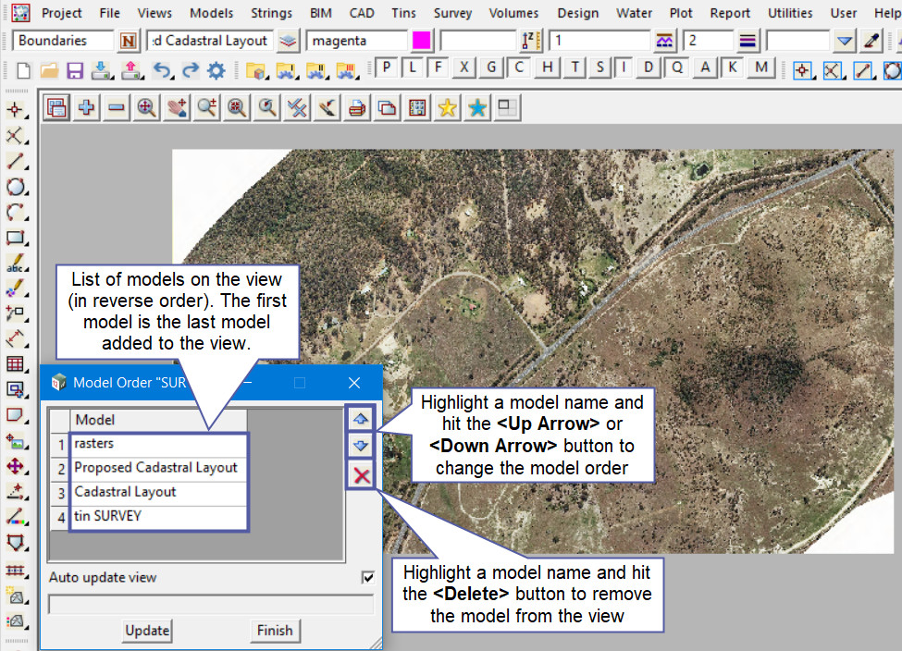Viewport: 902px width, 651px height.
Task: Open the Survey menu
Action: pos(452,13)
